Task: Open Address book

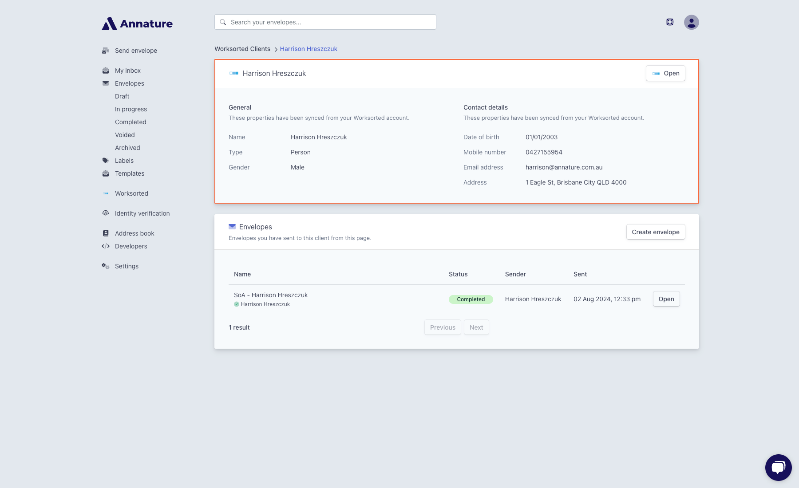Action: [134, 233]
